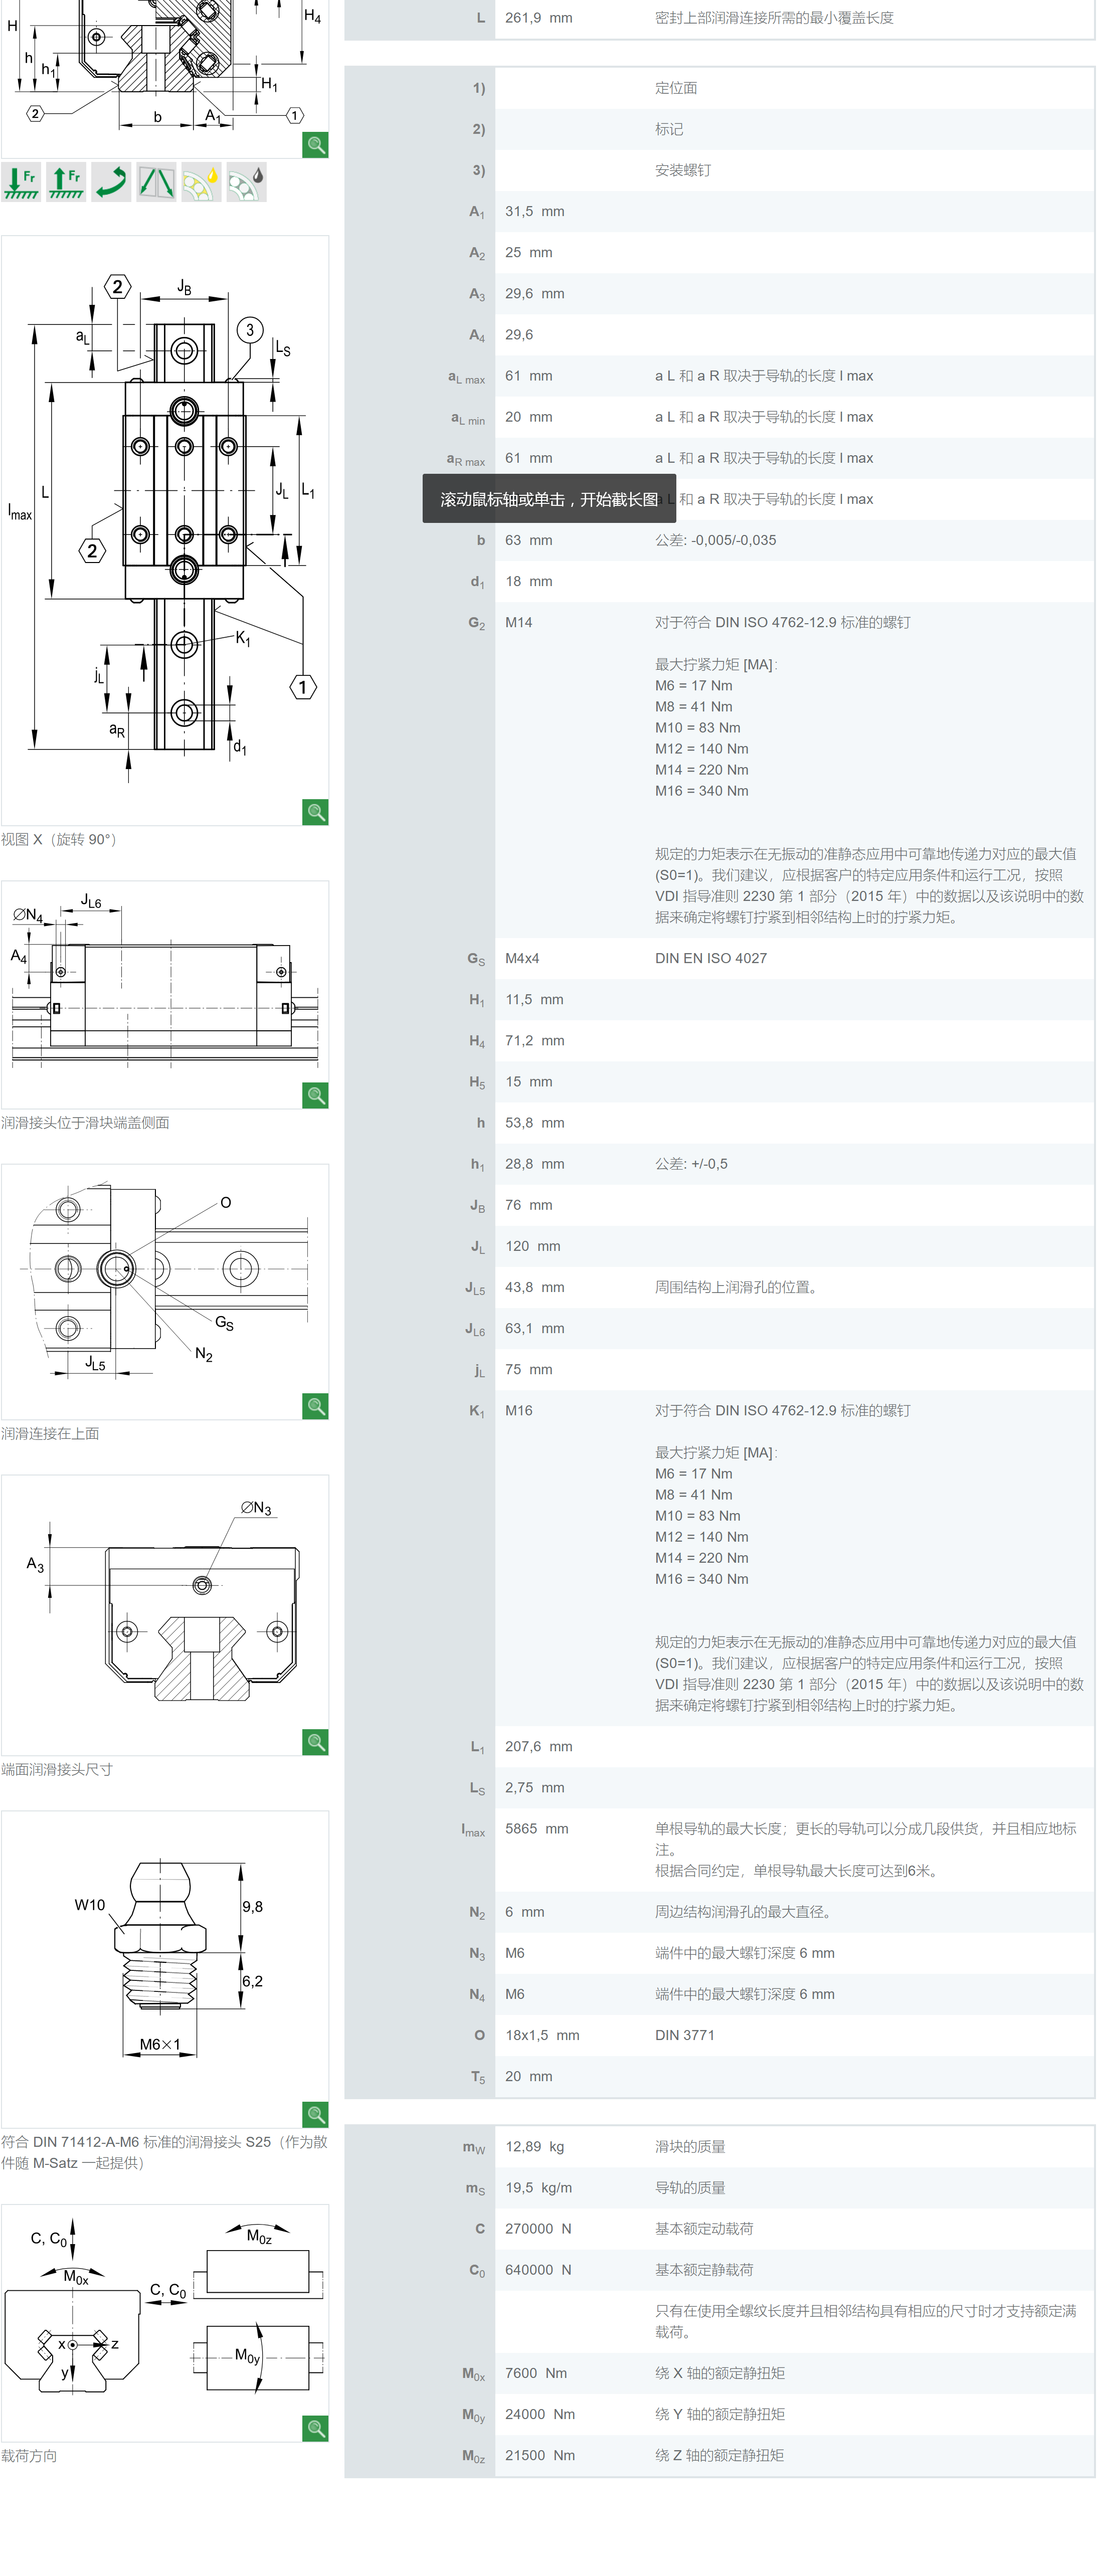Click magnifier on the View X drawing
Image resolution: width=1099 pixels, height=2576 pixels.
[316, 812]
